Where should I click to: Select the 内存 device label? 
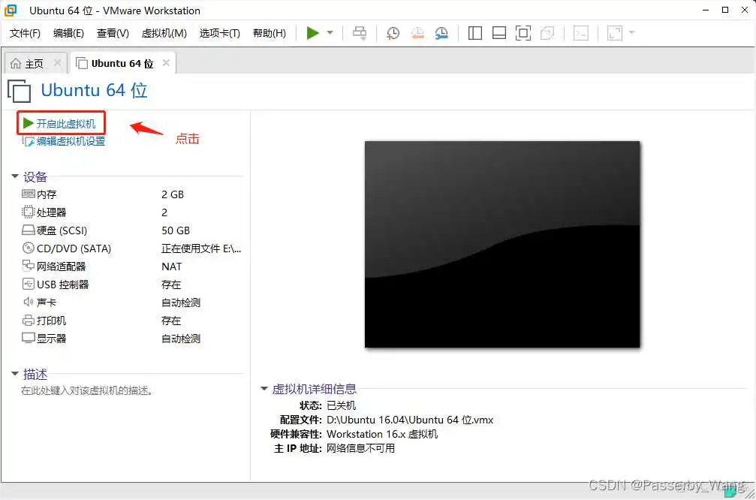click(47, 194)
